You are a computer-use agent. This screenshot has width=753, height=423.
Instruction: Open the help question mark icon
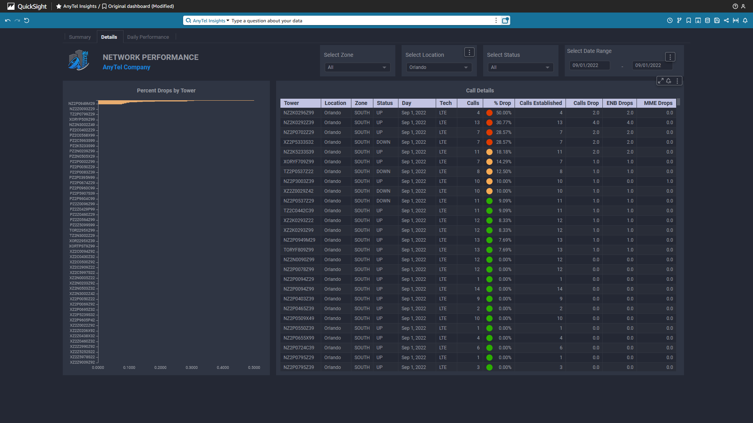point(735,6)
